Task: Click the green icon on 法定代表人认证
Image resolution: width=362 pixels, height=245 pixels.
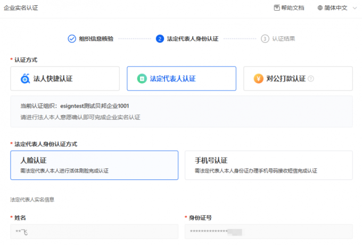Action: (x=142, y=78)
